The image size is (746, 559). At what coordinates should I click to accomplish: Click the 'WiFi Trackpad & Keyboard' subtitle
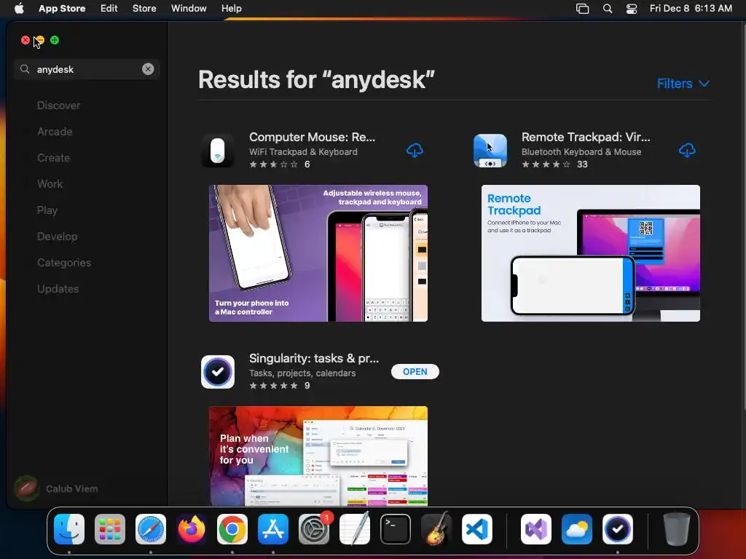[x=303, y=151]
